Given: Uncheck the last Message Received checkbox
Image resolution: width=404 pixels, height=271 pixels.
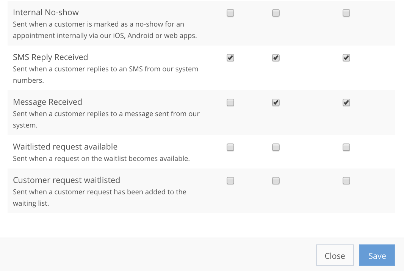Looking at the screenshot, I should coord(346,102).
